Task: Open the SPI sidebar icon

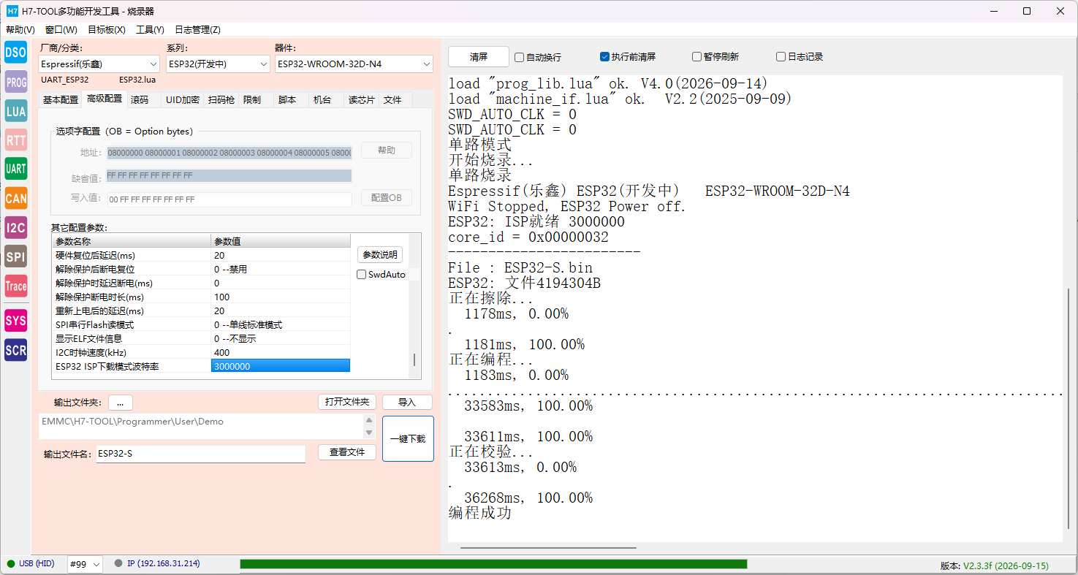Action: coord(15,256)
